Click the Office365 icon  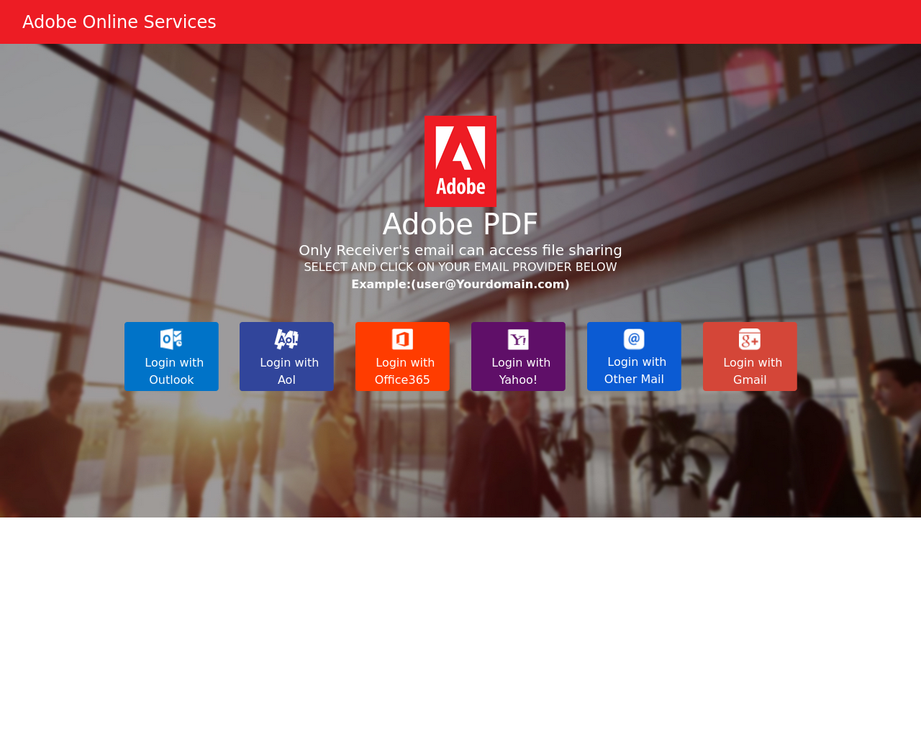pyautogui.click(x=402, y=339)
